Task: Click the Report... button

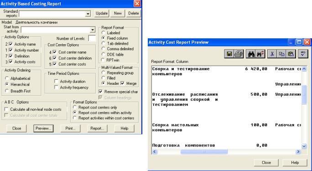Action: (x=97, y=129)
